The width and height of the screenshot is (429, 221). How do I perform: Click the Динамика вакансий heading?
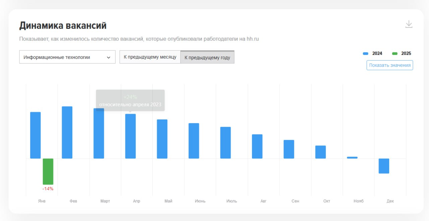pyautogui.click(x=63, y=25)
